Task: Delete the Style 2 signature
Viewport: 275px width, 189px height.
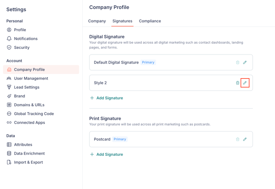Action: tap(238, 83)
